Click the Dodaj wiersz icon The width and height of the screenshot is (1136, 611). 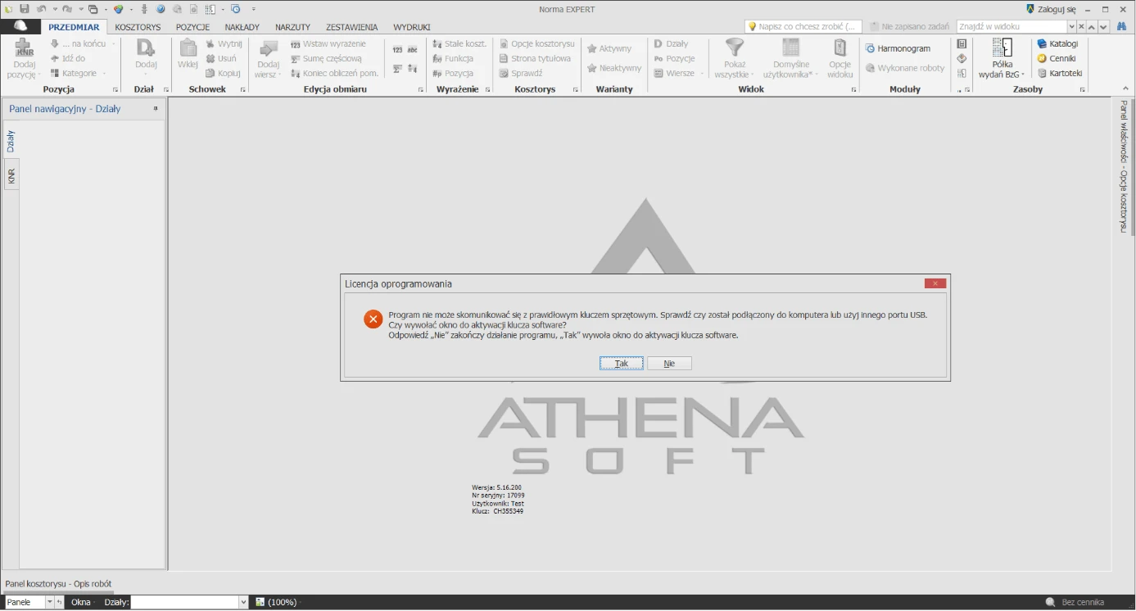point(268,48)
